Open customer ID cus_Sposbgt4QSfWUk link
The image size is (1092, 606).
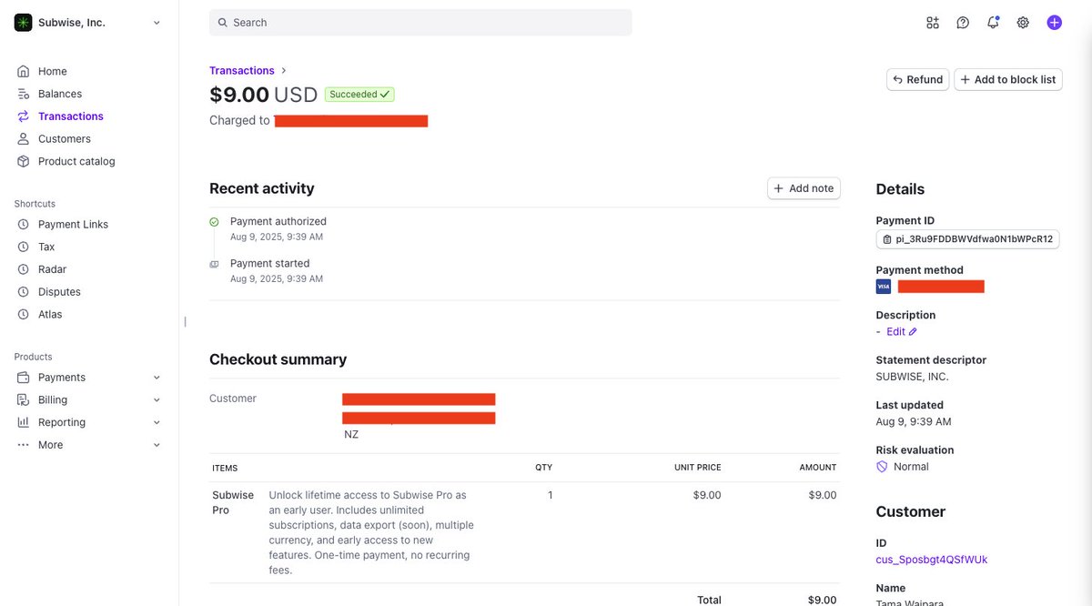pyautogui.click(x=932, y=560)
